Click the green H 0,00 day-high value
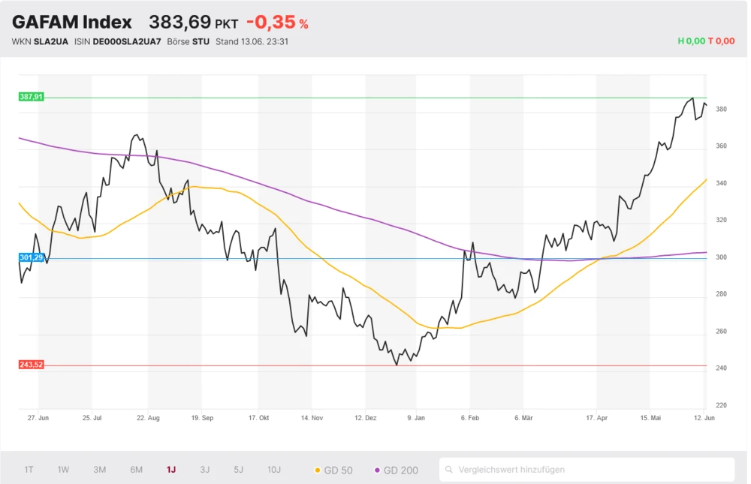751x484 pixels. point(691,41)
